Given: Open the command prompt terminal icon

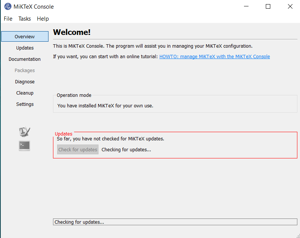Looking at the screenshot, I should (x=24, y=146).
